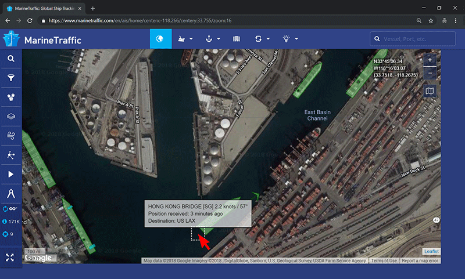Image resolution: width=465 pixels, height=279 pixels.
Task: Click the Voyage planner route icon
Action: [x=258, y=39]
